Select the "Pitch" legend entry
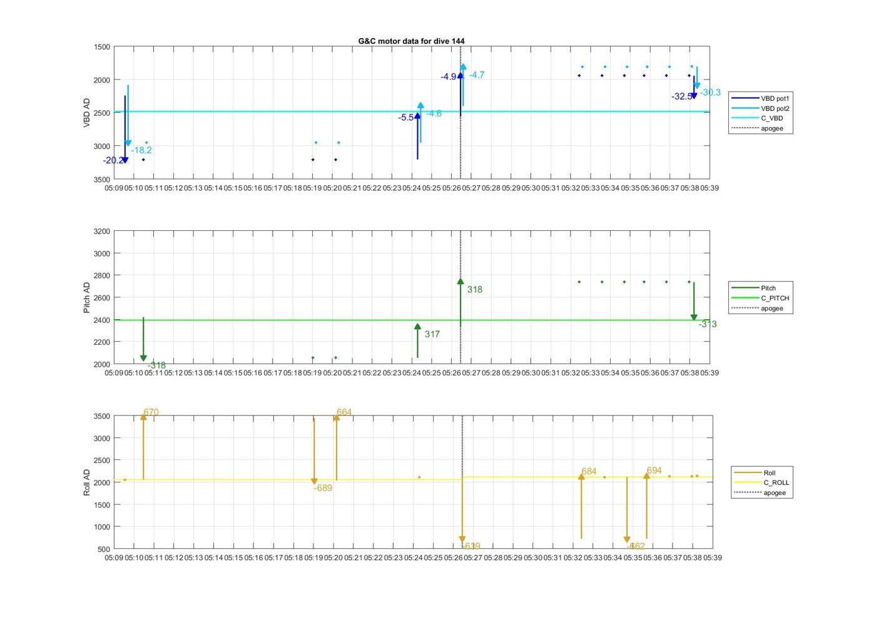This screenshot has height=617, width=876. 754,288
